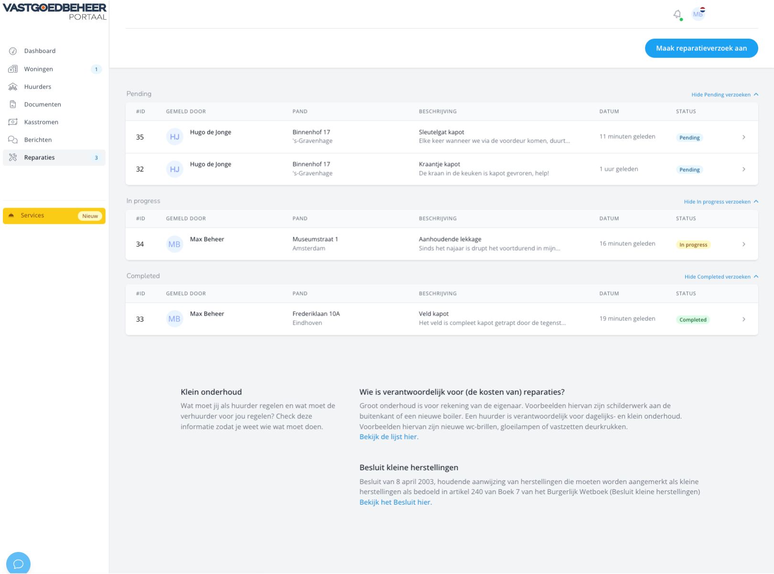Click the Berichten speech bubbles icon
The height and width of the screenshot is (574, 774).
coord(13,140)
